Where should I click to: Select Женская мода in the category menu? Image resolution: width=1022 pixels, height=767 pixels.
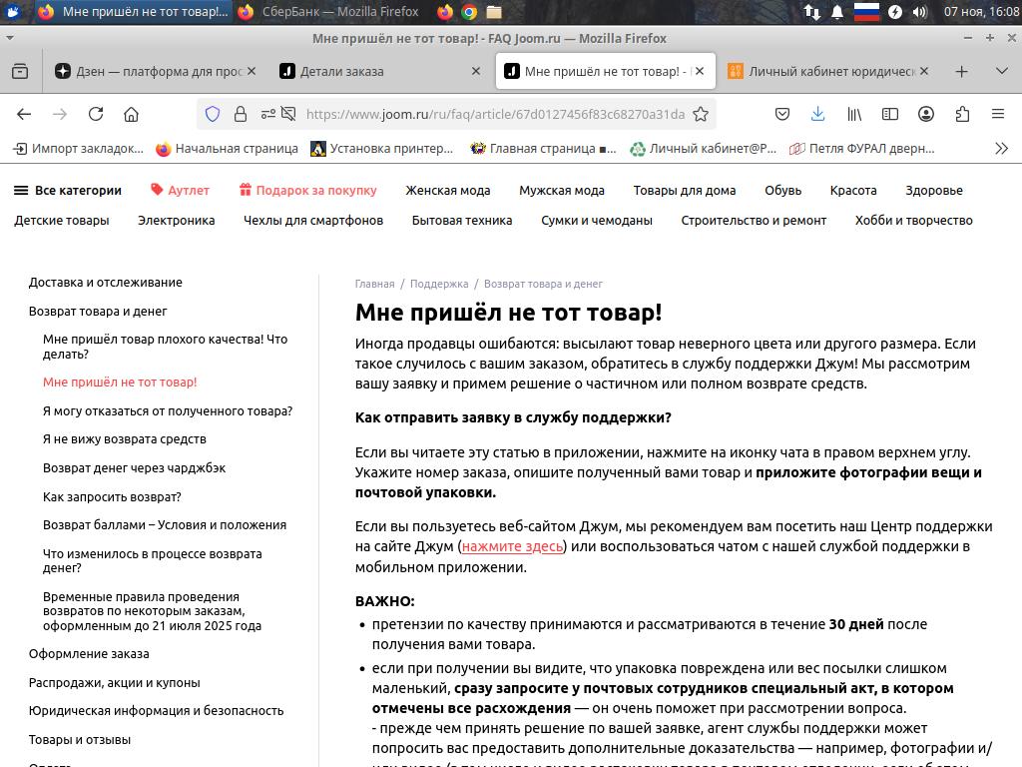tap(447, 190)
